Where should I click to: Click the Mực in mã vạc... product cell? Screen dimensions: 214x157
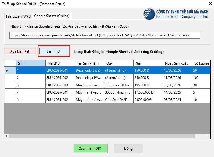pos(89,85)
